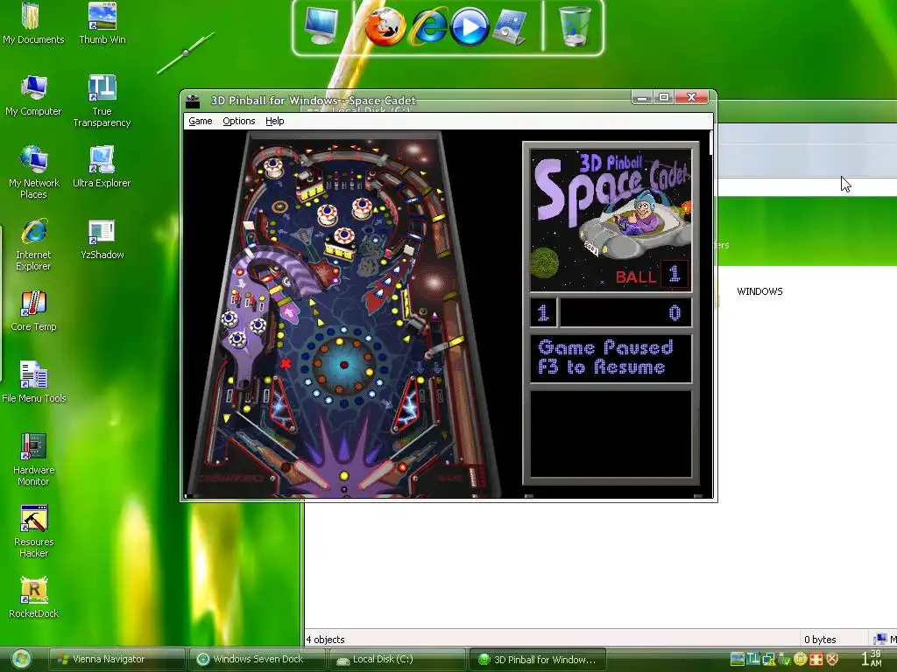The height and width of the screenshot is (672, 897).
Task: Select the Hardware Monitor desktop shortcut
Action: pos(34,460)
